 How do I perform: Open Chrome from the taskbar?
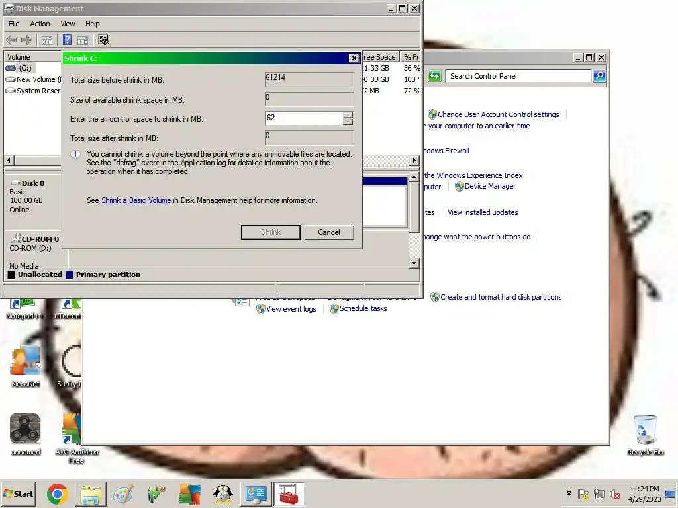57,494
